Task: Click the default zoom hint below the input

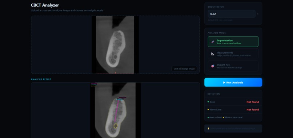Action: pos(220,20)
